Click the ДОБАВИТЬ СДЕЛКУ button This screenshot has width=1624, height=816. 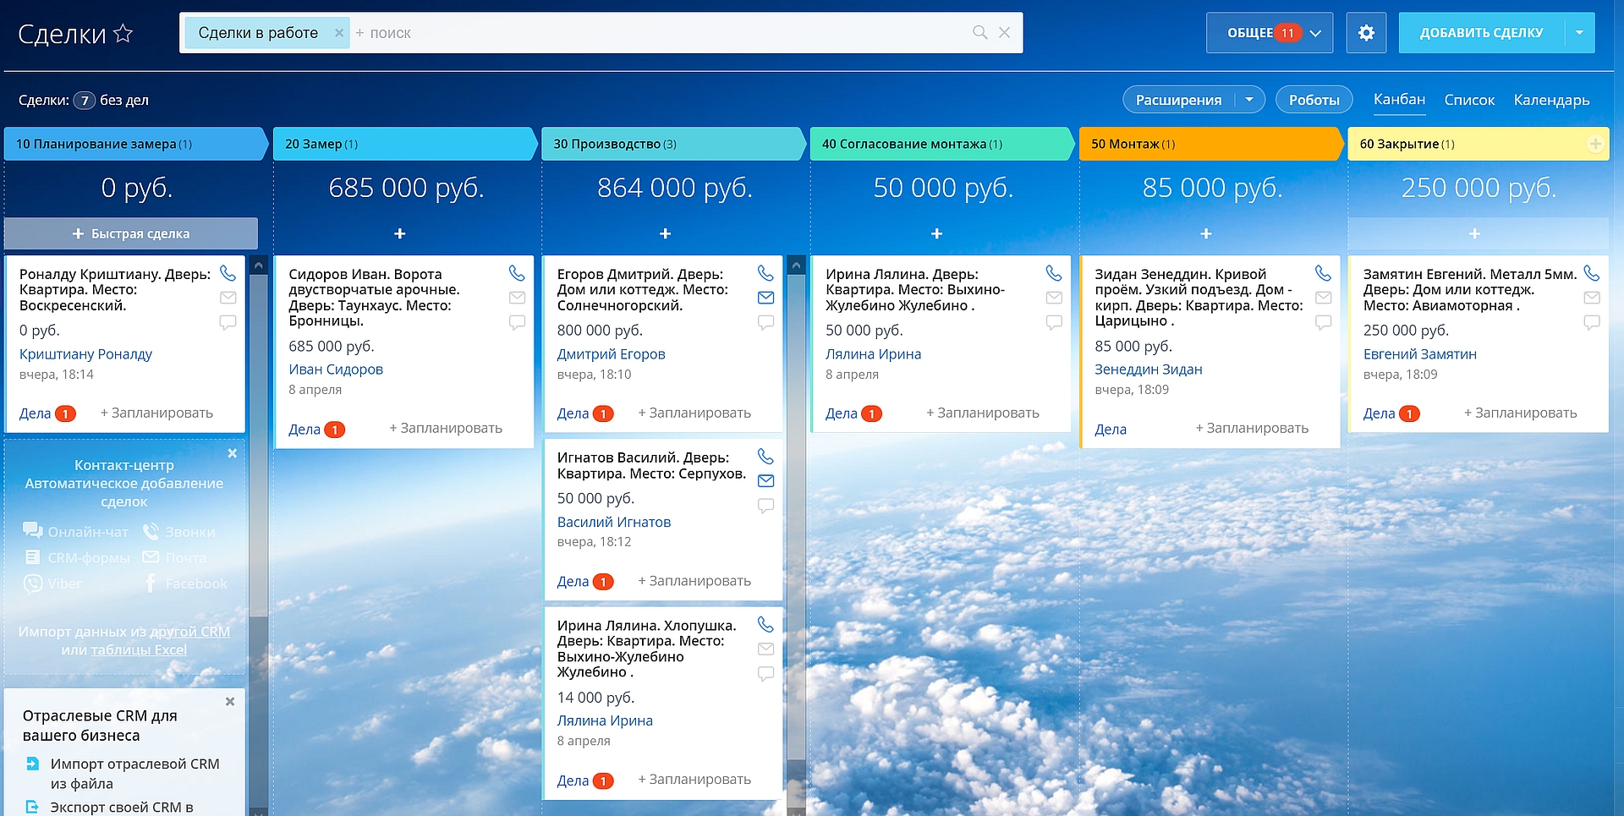pyautogui.click(x=1481, y=33)
